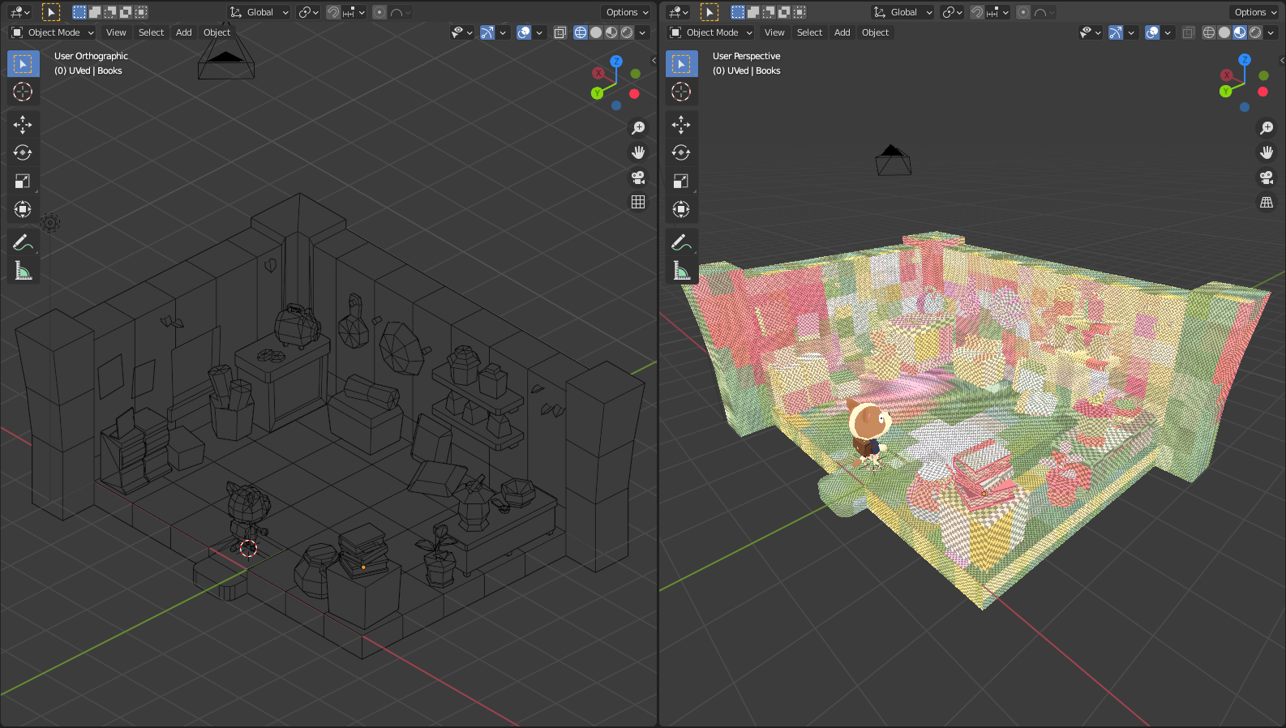This screenshot has width=1286, height=728.
Task: Click the pan hand icon in right viewport
Action: tap(1267, 152)
